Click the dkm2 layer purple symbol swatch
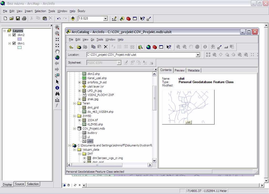Image resolution: width=269 pixels, height=194 pixels. [19, 39]
